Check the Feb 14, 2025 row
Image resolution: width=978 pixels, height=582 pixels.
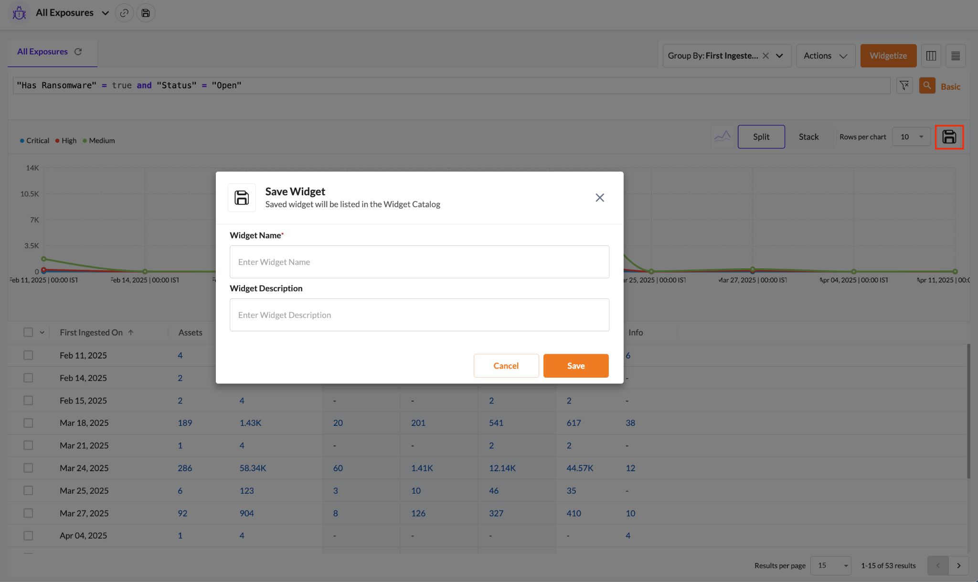(x=28, y=378)
